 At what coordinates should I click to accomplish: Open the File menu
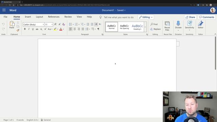tap(5, 17)
